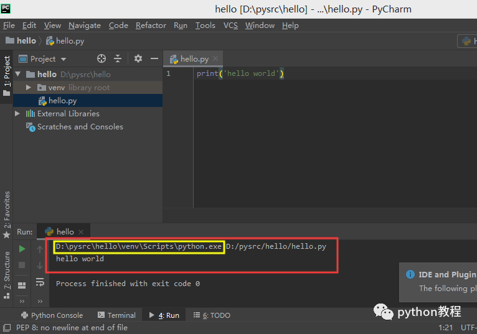Toggle the Structure side tool window
Screen dimensions: 477x334
[6, 275]
